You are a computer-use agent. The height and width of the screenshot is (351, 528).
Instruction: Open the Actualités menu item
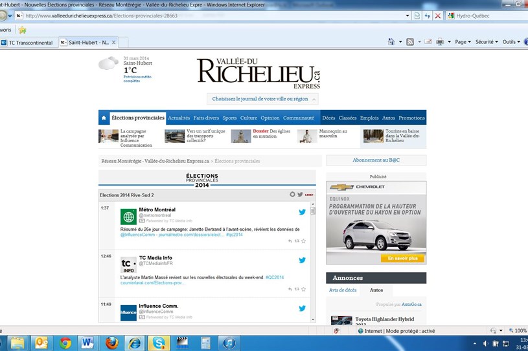coord(179,118)
